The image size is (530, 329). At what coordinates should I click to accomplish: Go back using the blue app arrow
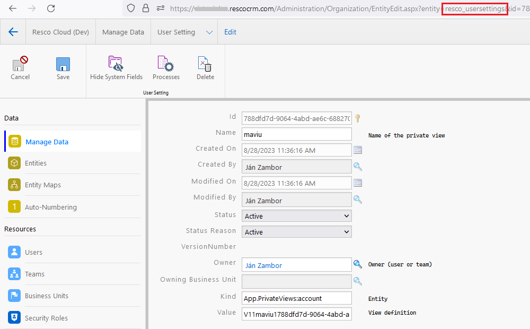pos(13,32)
